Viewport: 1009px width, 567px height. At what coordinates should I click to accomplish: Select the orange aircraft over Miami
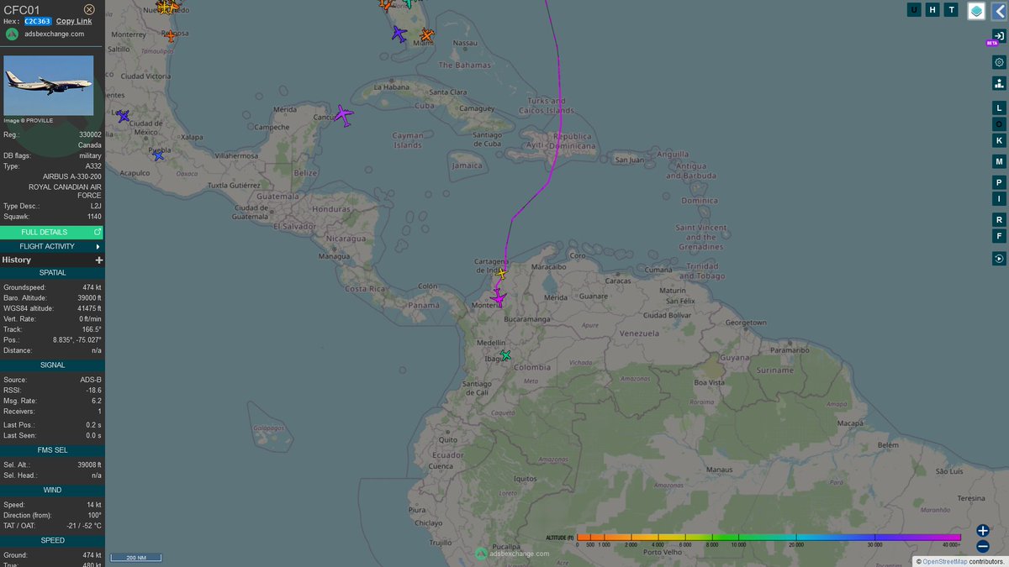click(426, 35)
